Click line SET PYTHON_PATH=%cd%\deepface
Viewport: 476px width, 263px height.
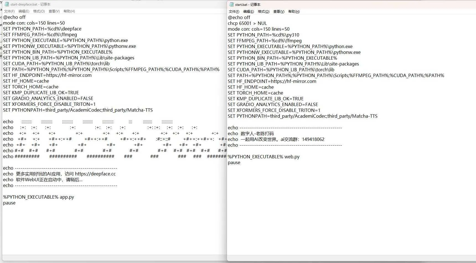42,29
